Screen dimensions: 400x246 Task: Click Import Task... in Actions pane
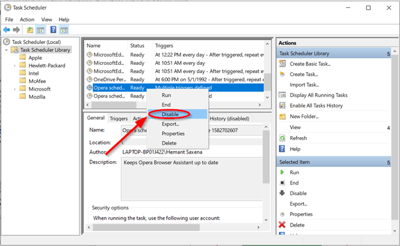pyautogui.click(x=304, y=85)
